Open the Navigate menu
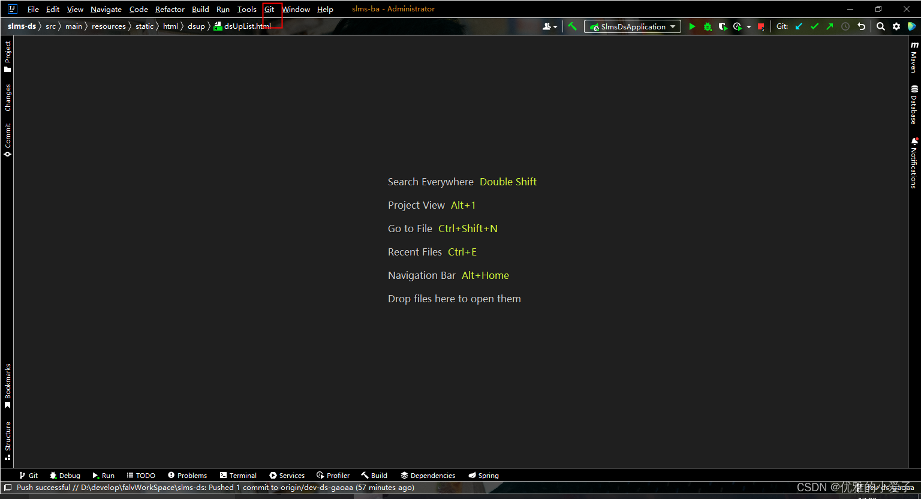This screenshot has width=921, height=499. [x=106, y=9]
